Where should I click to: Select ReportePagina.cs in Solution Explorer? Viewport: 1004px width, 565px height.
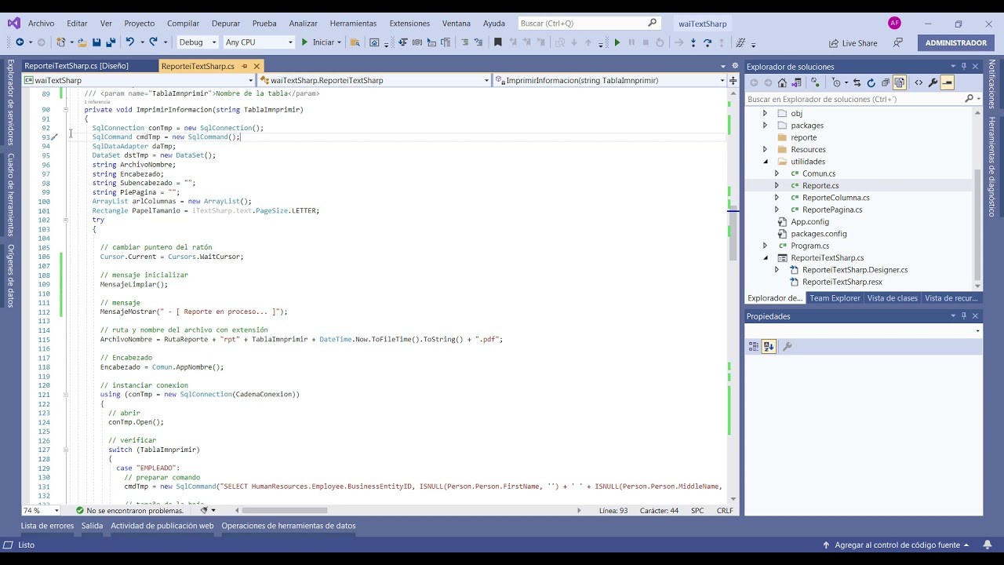point(831,210)
